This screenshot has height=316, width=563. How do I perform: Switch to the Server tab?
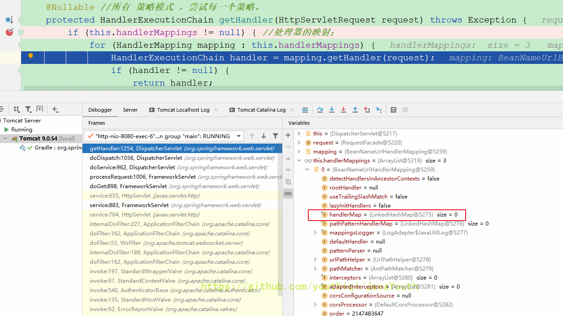[x=130, y=110]
